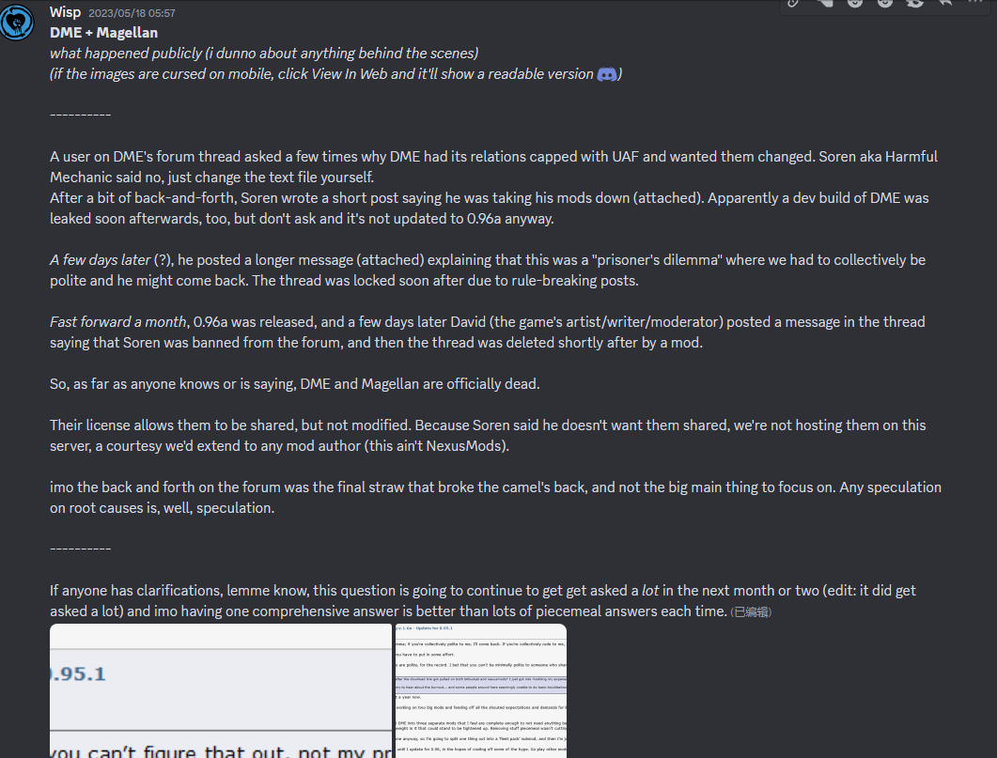Click the Discord logo emoji in the message

[607, 74]
